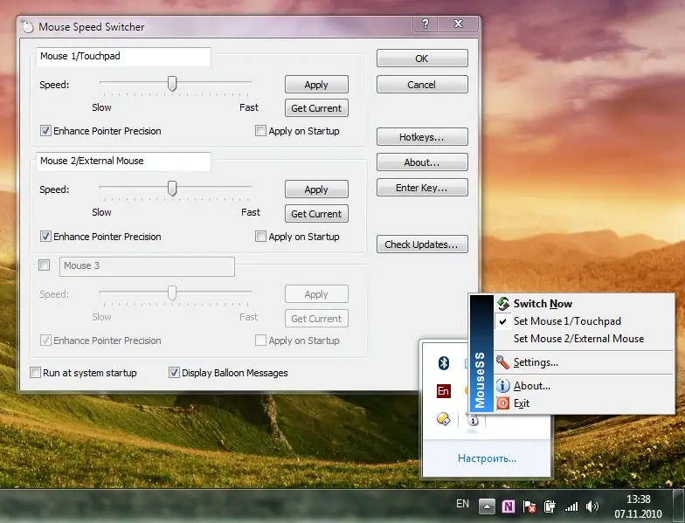Click the EN language indicator on taskbar

[462, 504]
